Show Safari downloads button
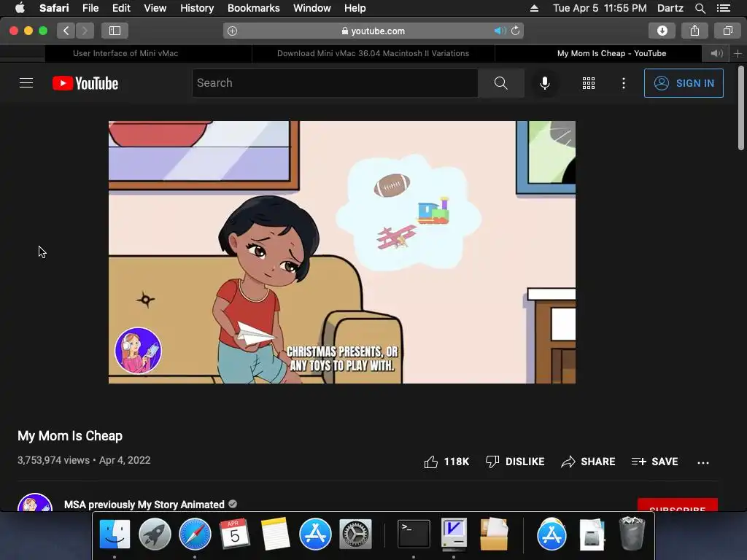Viewport: 747px width, 560px height. [662, 31]
